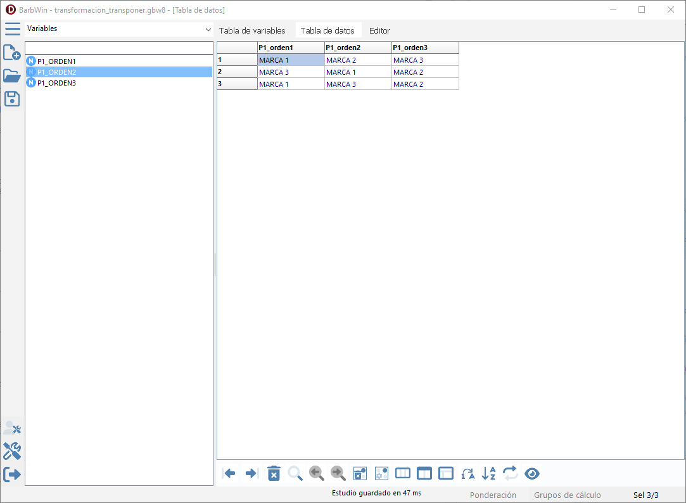Click Grupos de cálculo in status bar

[x=567, y=495]
